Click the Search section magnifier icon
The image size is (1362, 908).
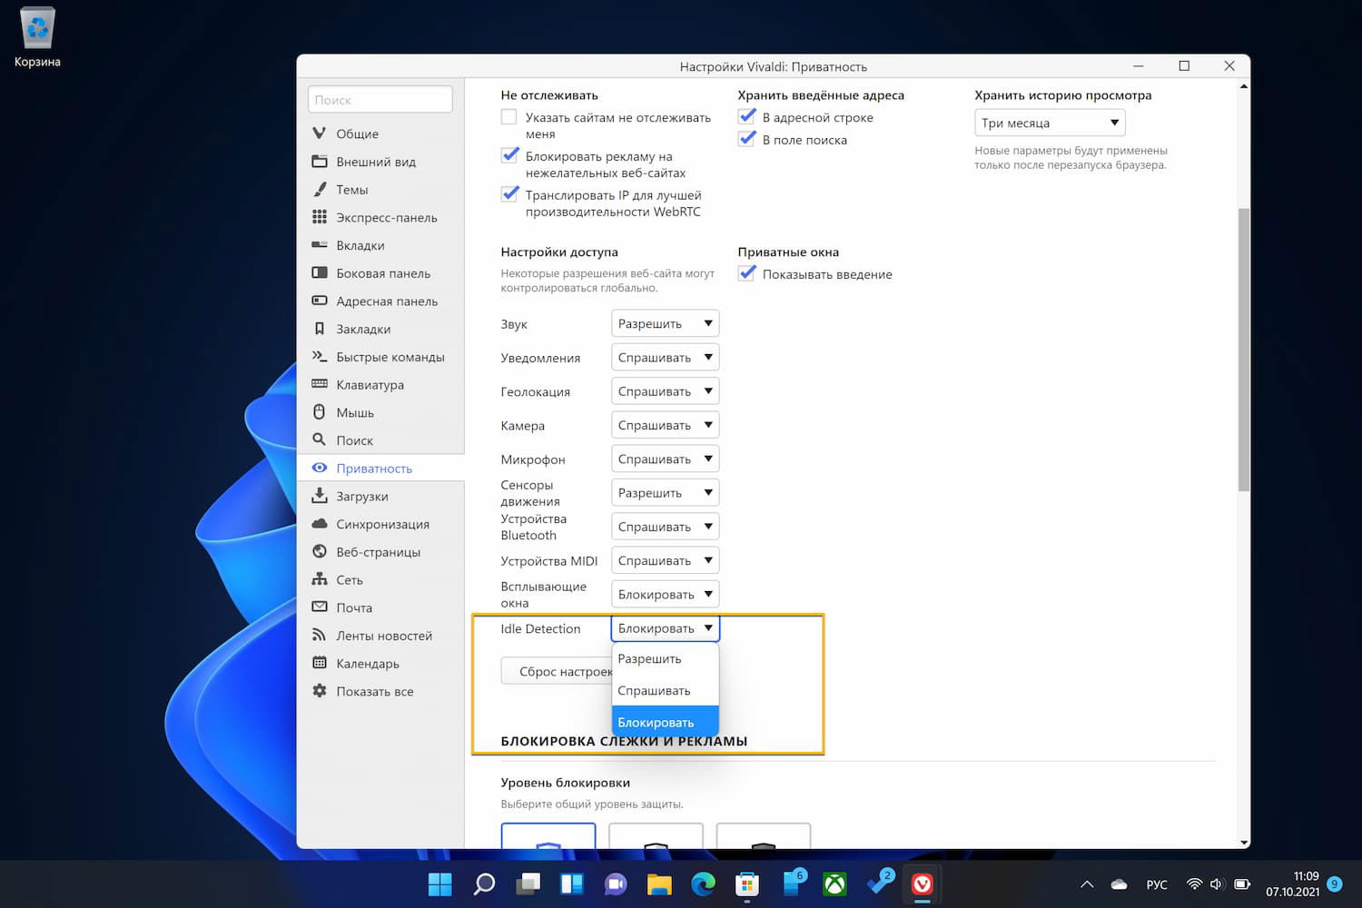click(320, 440)
